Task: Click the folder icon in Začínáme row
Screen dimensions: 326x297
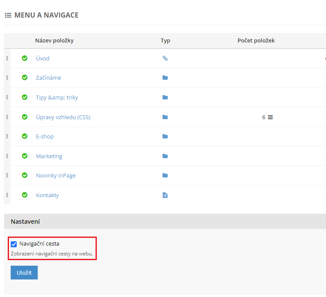Action: pos(165,78)
